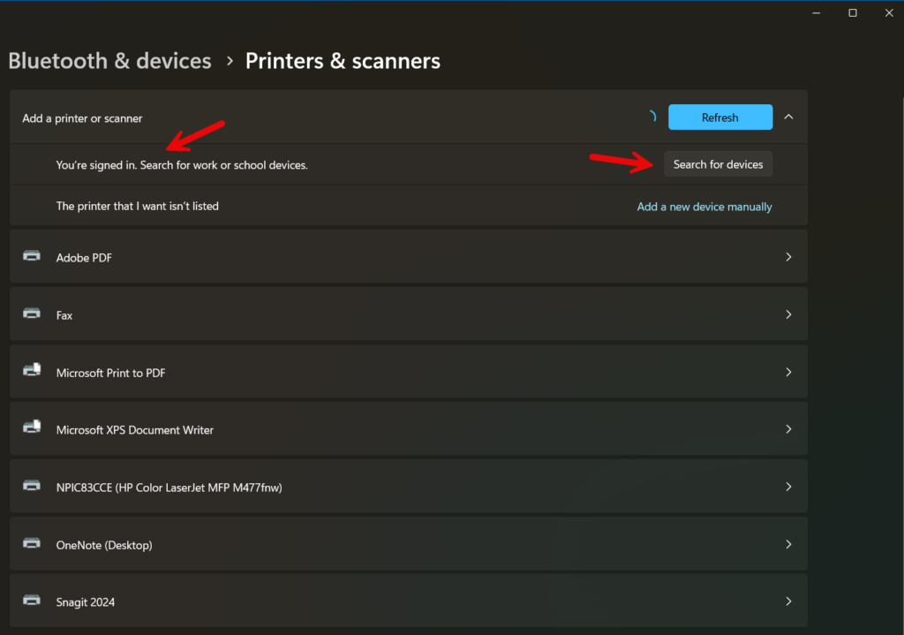This screenshot has width=904, height=635.
Task: Select NPIC83CCE HP Color LaserJet MFP label
Action: 169,488
